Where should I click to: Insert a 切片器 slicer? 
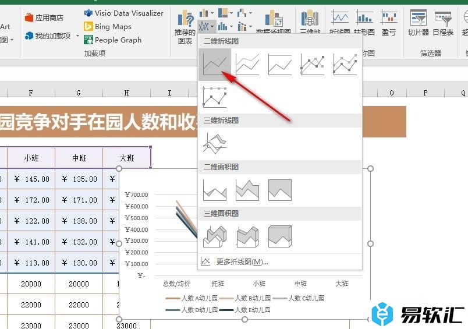[x=419, y=23]
